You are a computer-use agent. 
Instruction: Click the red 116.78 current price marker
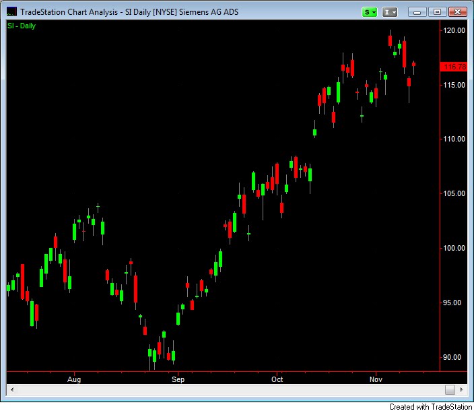(454, 67)
